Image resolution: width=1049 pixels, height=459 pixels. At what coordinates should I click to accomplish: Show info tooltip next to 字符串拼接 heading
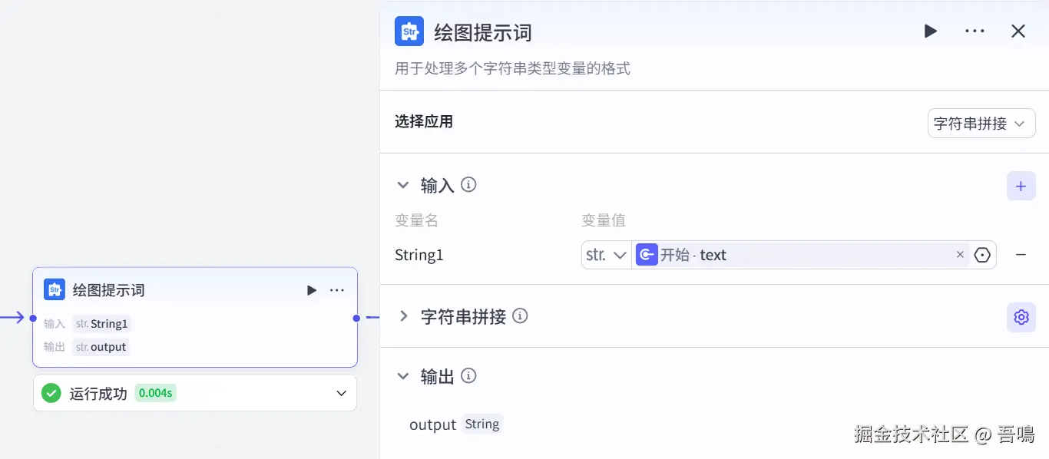[520, 316]
